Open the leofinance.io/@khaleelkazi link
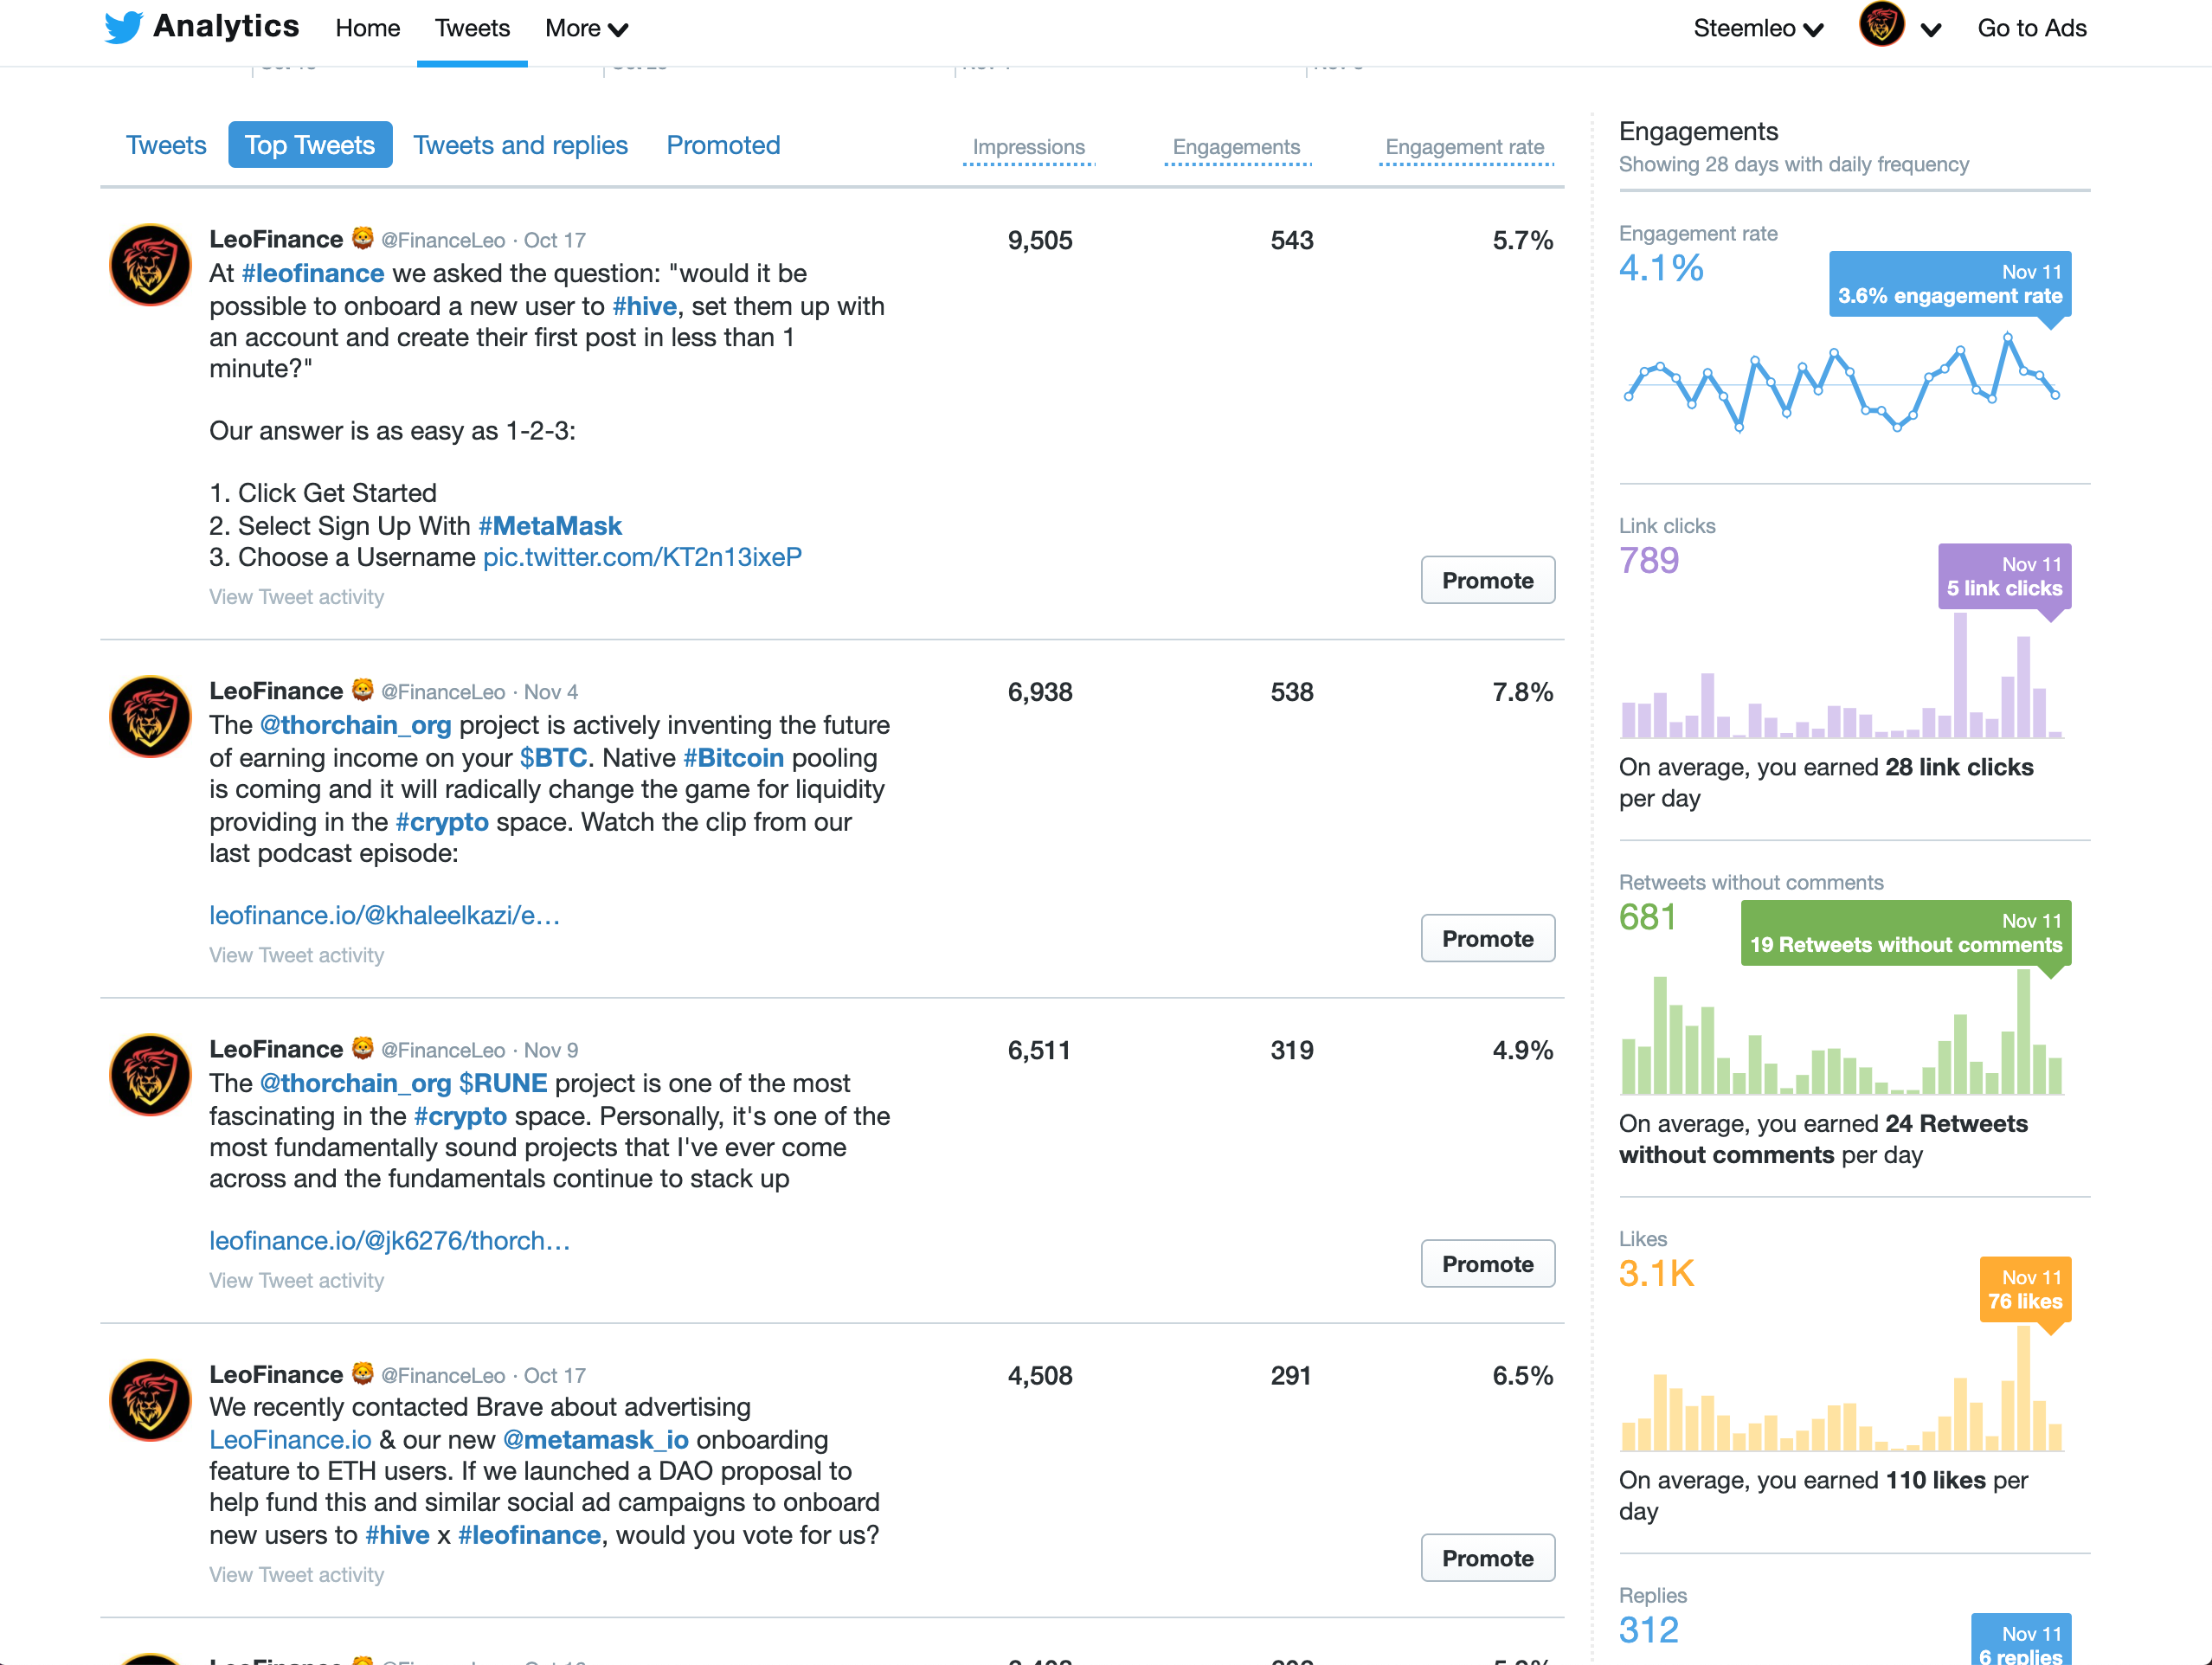Viewport: 2212px width, 1665px height. (x=384, y=915)
